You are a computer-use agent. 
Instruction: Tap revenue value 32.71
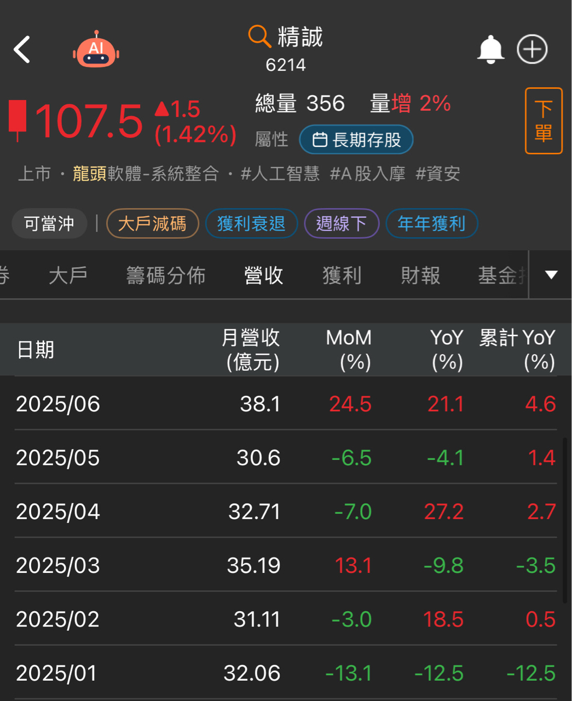tap(255, 512)
